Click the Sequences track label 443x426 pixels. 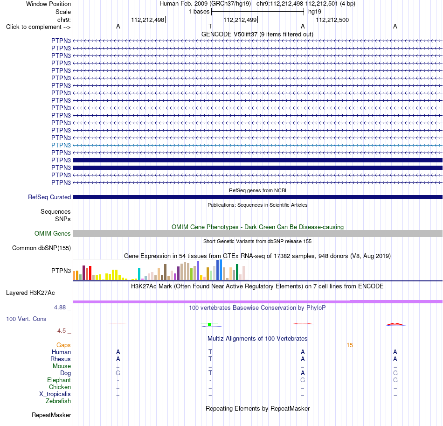coord(55,211)
